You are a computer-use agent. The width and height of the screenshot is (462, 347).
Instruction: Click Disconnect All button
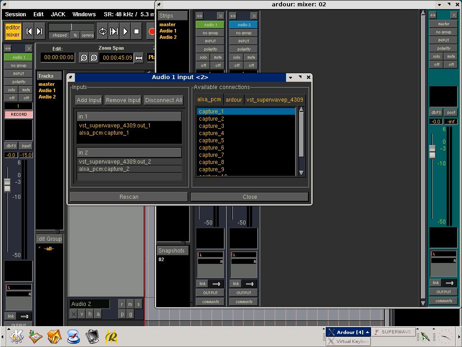click(163, 100)
